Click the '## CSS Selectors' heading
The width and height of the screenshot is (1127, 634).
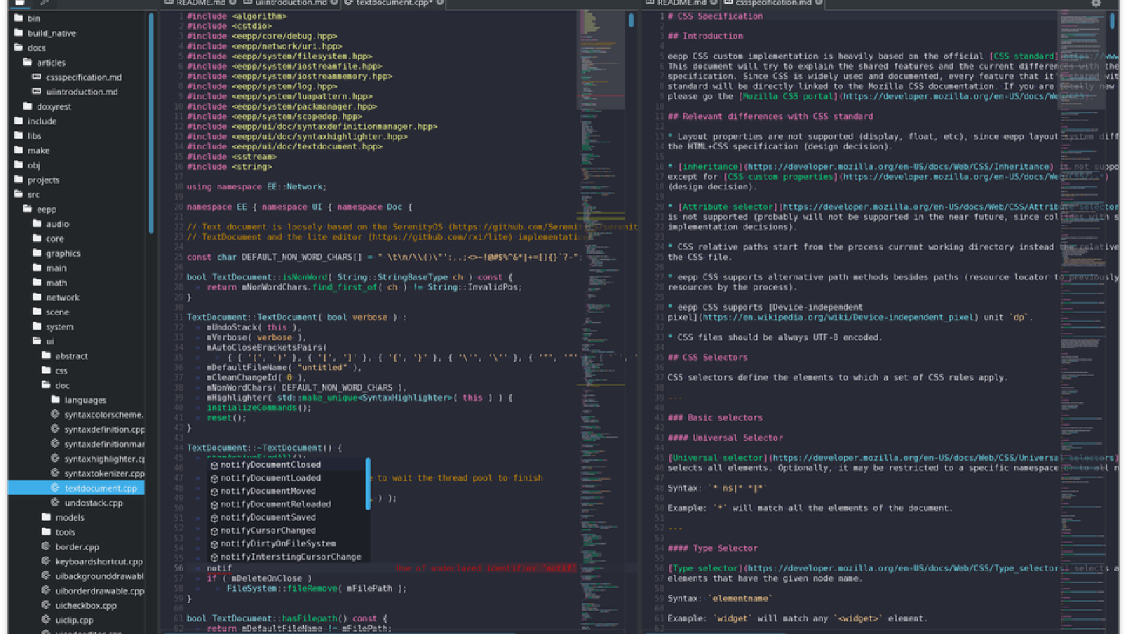coord(708,357)
